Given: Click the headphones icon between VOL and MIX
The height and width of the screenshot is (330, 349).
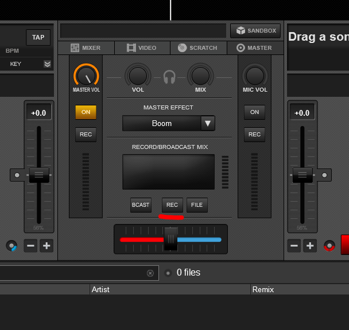Looking at the screenshot, I should point(169,77).
